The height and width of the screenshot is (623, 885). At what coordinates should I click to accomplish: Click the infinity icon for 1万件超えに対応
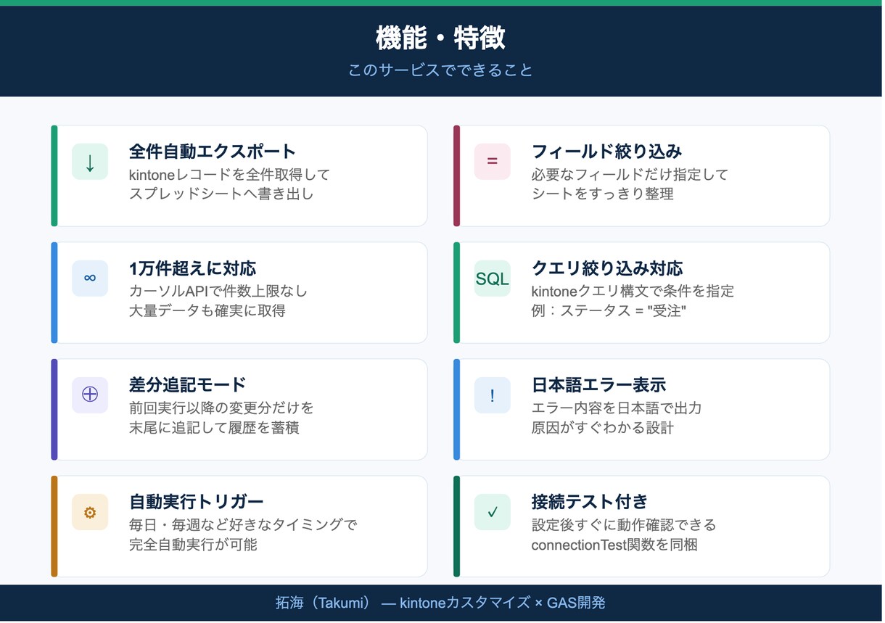pyautogui.click(x=90, y=279)
